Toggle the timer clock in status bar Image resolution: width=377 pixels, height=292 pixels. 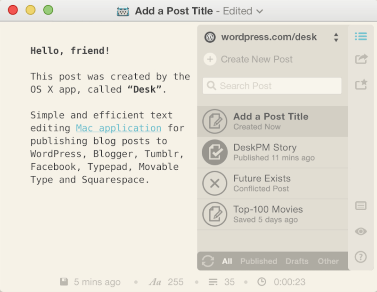[x=262, y=282]
